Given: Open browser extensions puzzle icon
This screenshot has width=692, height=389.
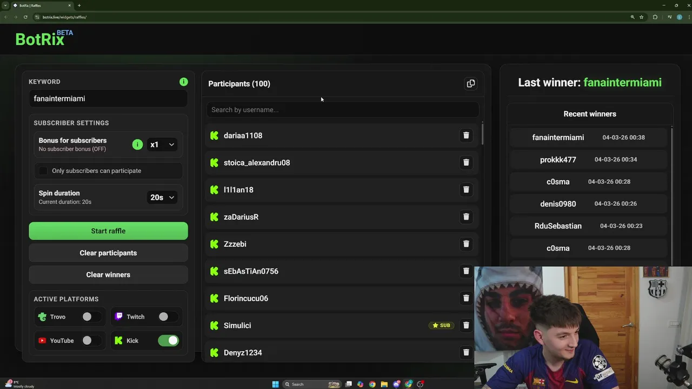Looking at the screenshot, I should point(655,17).
